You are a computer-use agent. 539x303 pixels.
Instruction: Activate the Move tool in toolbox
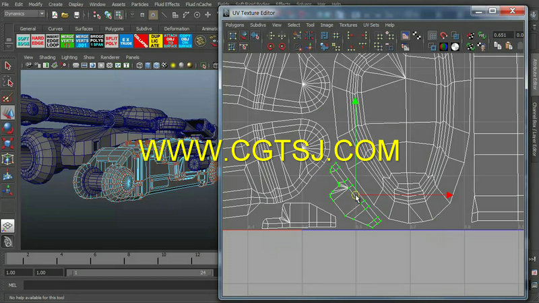(7, 112)
